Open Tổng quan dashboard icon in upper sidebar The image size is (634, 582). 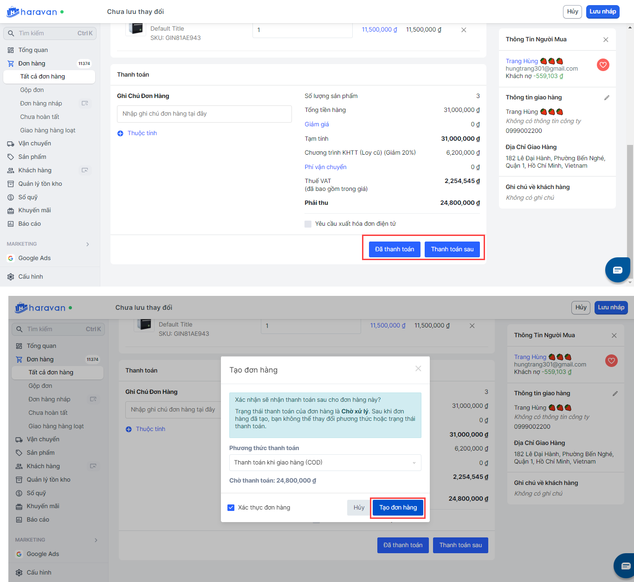coord(11,50)
